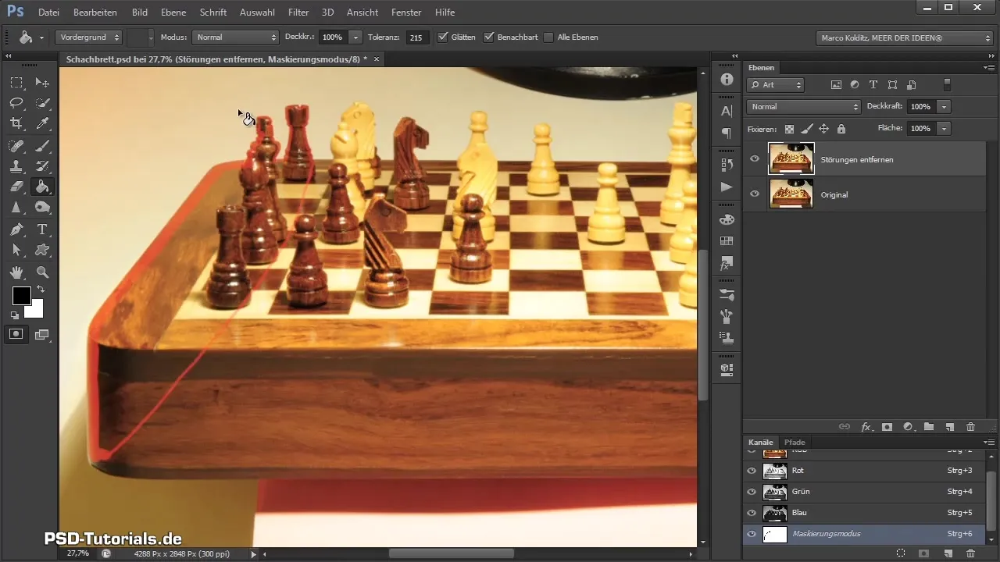
Task: Select the Lasso tool
Action: point(16,103)
